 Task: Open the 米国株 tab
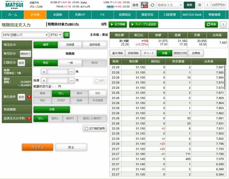[x=58, y=15]
